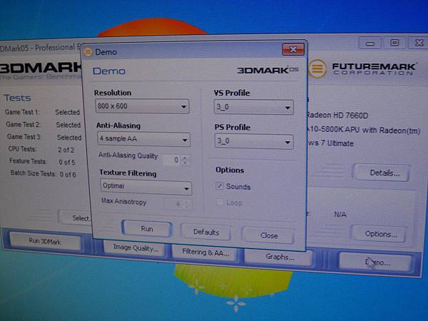
Task: Click the 'N/A' score value
Action: click(x=340, y=215)
